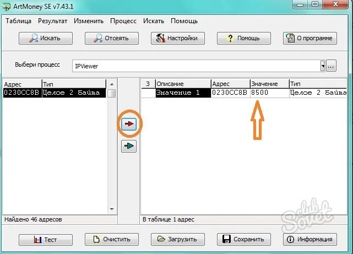Viewport: 353px width, 254px height.
Task: Click the Значение 1 description cell
Action: pyautogui.click(x=183, y=93)
